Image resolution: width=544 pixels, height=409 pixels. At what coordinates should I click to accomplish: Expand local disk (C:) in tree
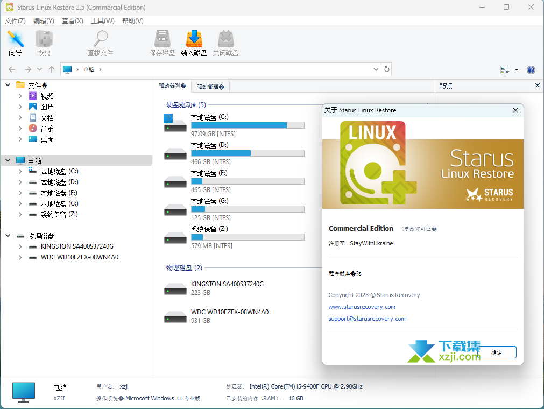20,171
